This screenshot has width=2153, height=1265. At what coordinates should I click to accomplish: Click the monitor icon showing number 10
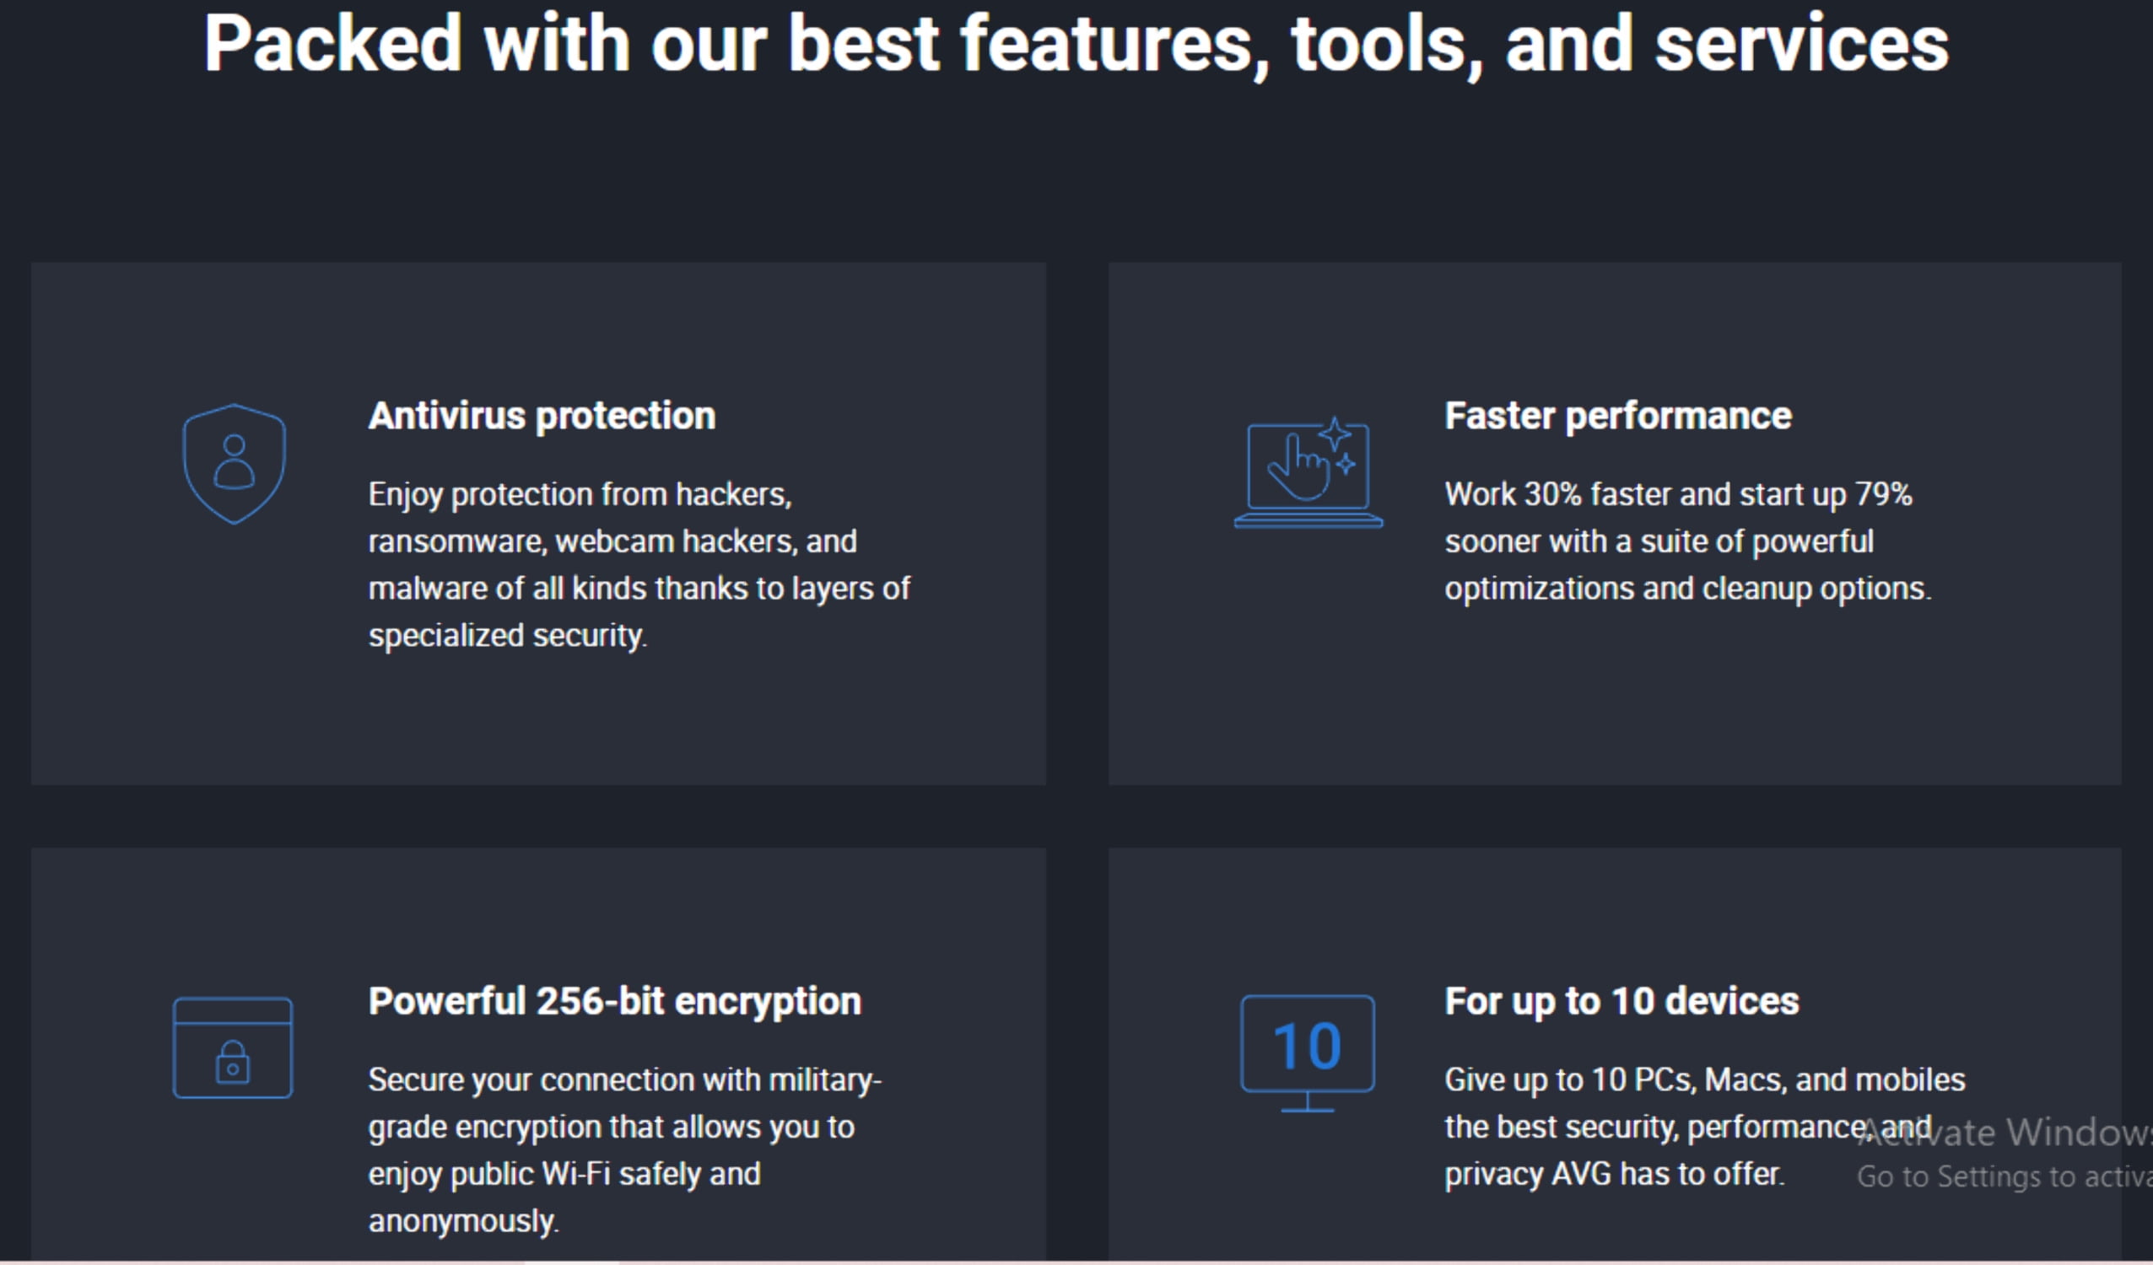1307,1054
